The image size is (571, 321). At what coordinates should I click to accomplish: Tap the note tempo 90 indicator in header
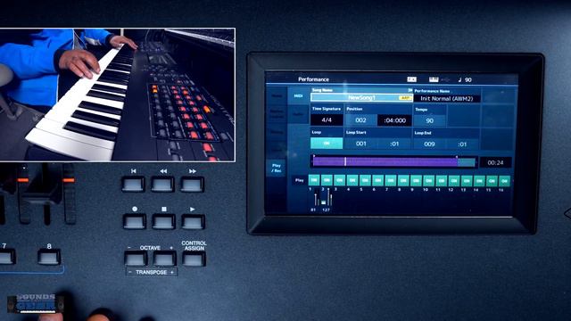465,79
